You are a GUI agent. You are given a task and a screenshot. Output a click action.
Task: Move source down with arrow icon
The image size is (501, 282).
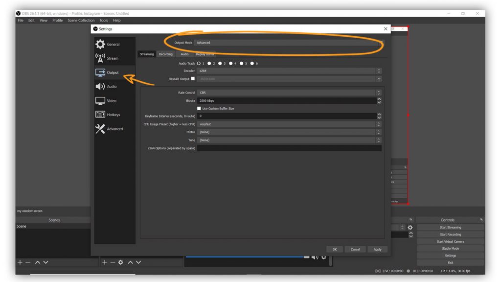coord(138,262)
